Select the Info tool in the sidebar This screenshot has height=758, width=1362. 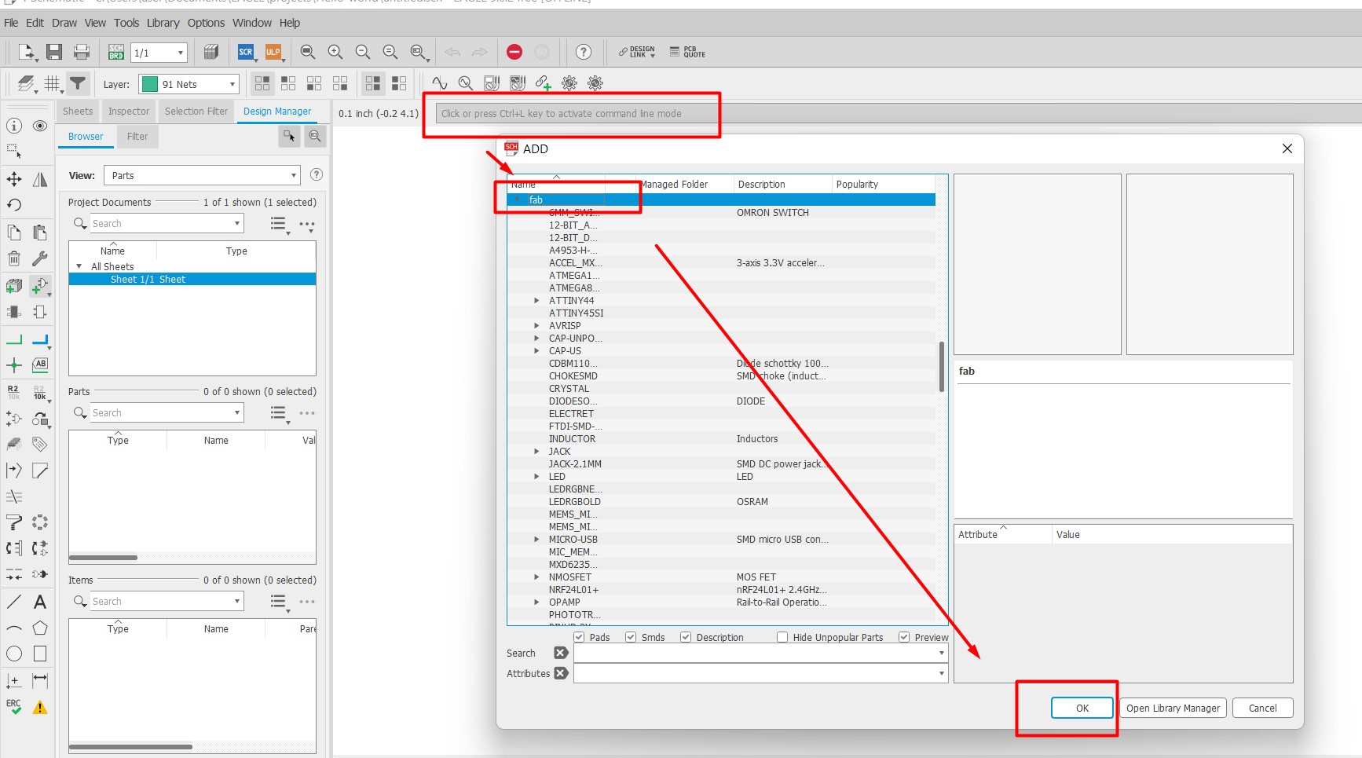coord(14,126)
